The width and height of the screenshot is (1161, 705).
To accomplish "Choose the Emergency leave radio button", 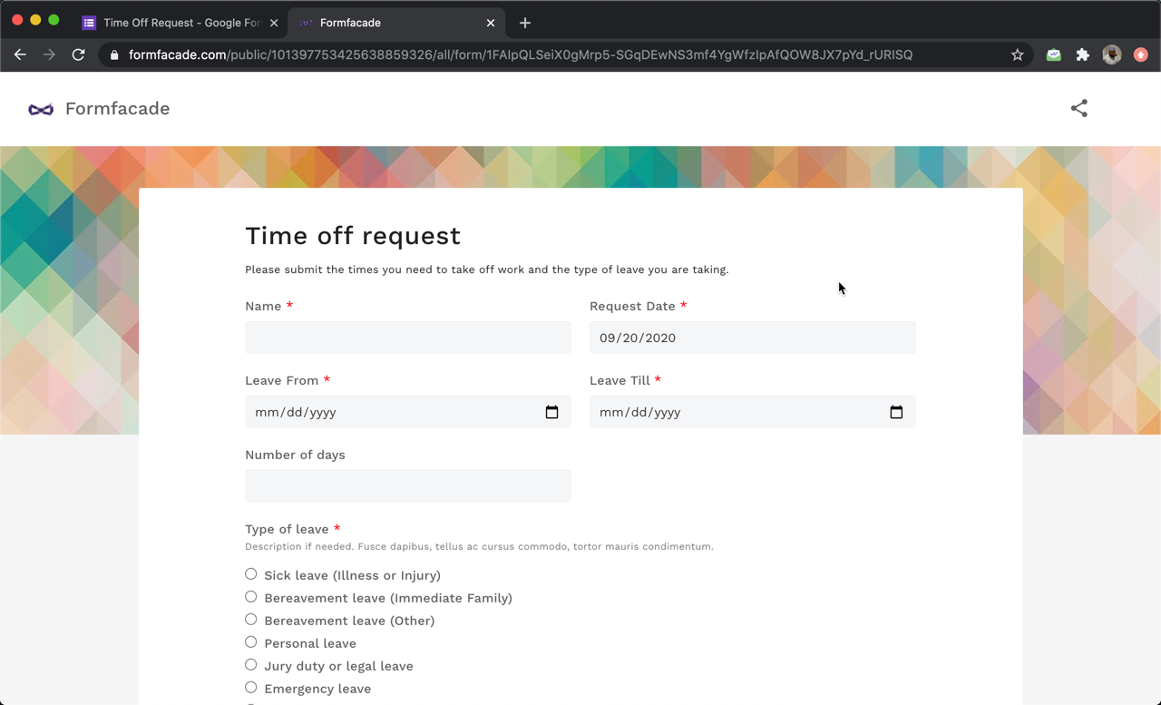I will tap(251, 688).
